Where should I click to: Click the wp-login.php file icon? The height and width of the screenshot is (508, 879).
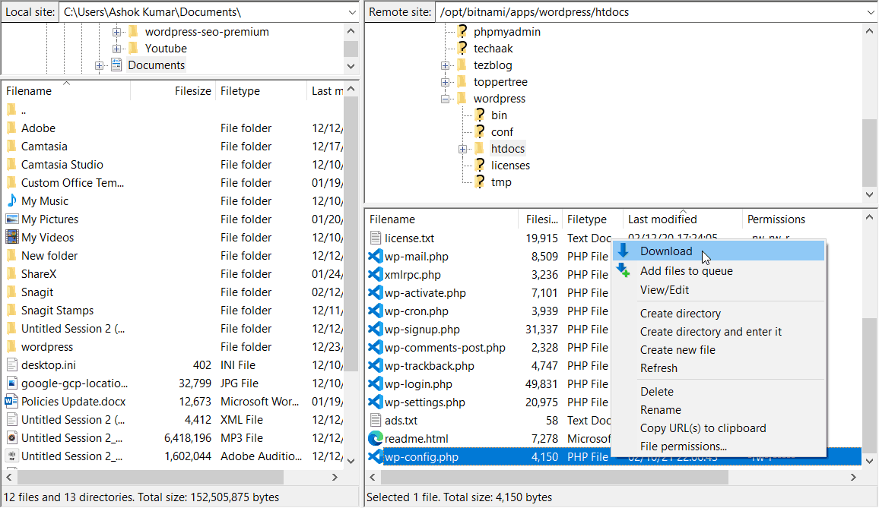(x=375, y=383)
